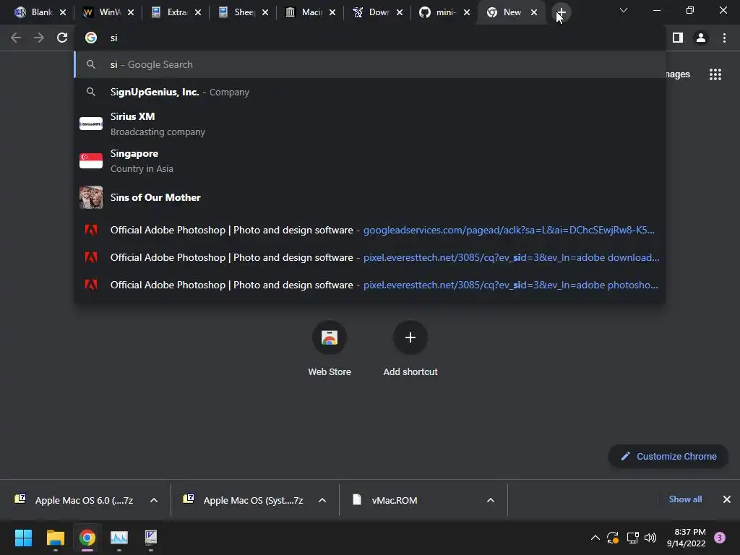Open Adobe Photoshop googleadservices.com suggestion

coord(370,230)
